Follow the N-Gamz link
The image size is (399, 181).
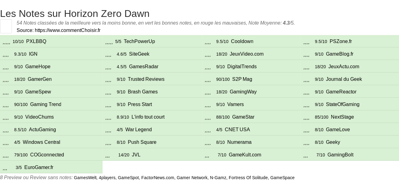218,178
